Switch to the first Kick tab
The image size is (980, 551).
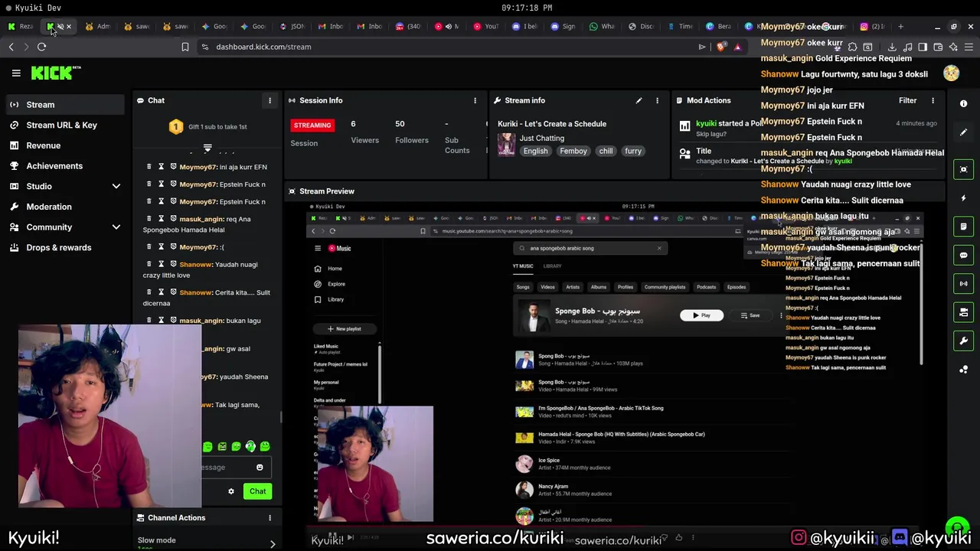[21, 27]
